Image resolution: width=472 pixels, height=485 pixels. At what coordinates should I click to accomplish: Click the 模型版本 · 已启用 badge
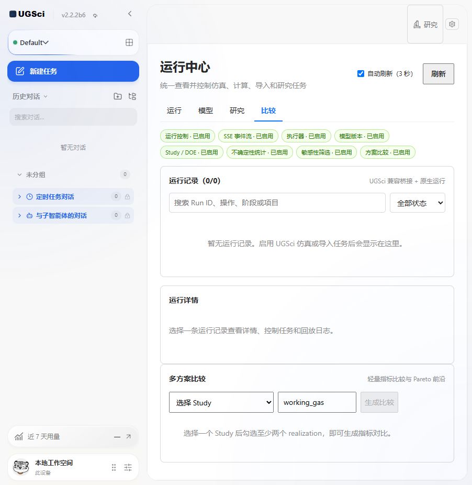[362, 136]
